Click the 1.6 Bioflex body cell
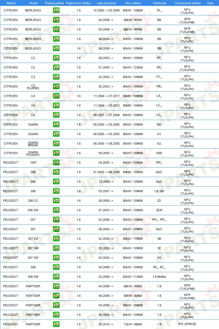Screen dimensions: 219x329 pos(159,276)
